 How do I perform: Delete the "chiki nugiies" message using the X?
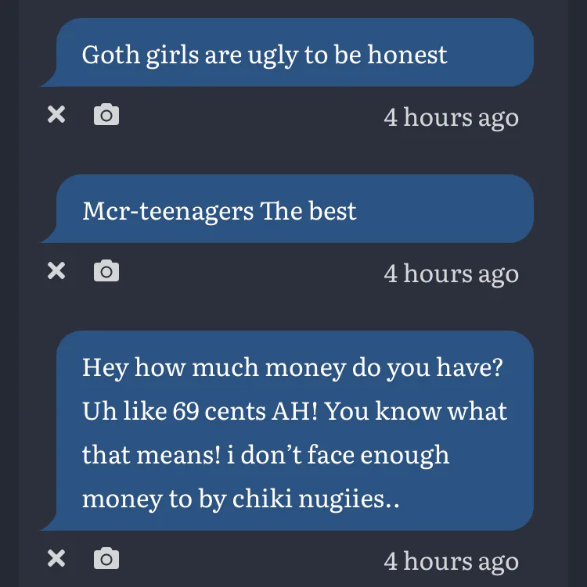click(x=56, y=559)
